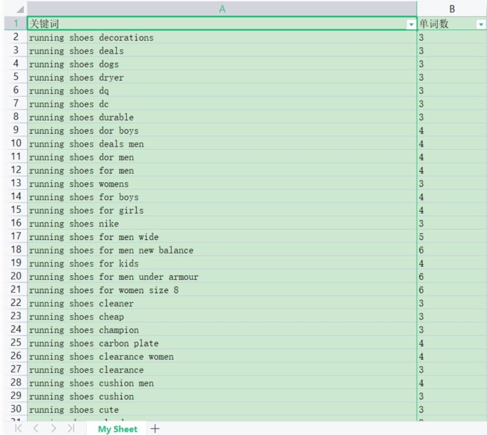
Task: Select column A header
Action: pos(222,9)
